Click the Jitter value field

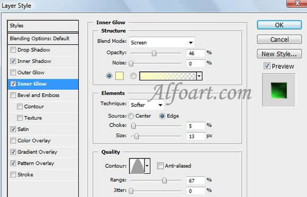pyautogui.click(x=195, y=191)
